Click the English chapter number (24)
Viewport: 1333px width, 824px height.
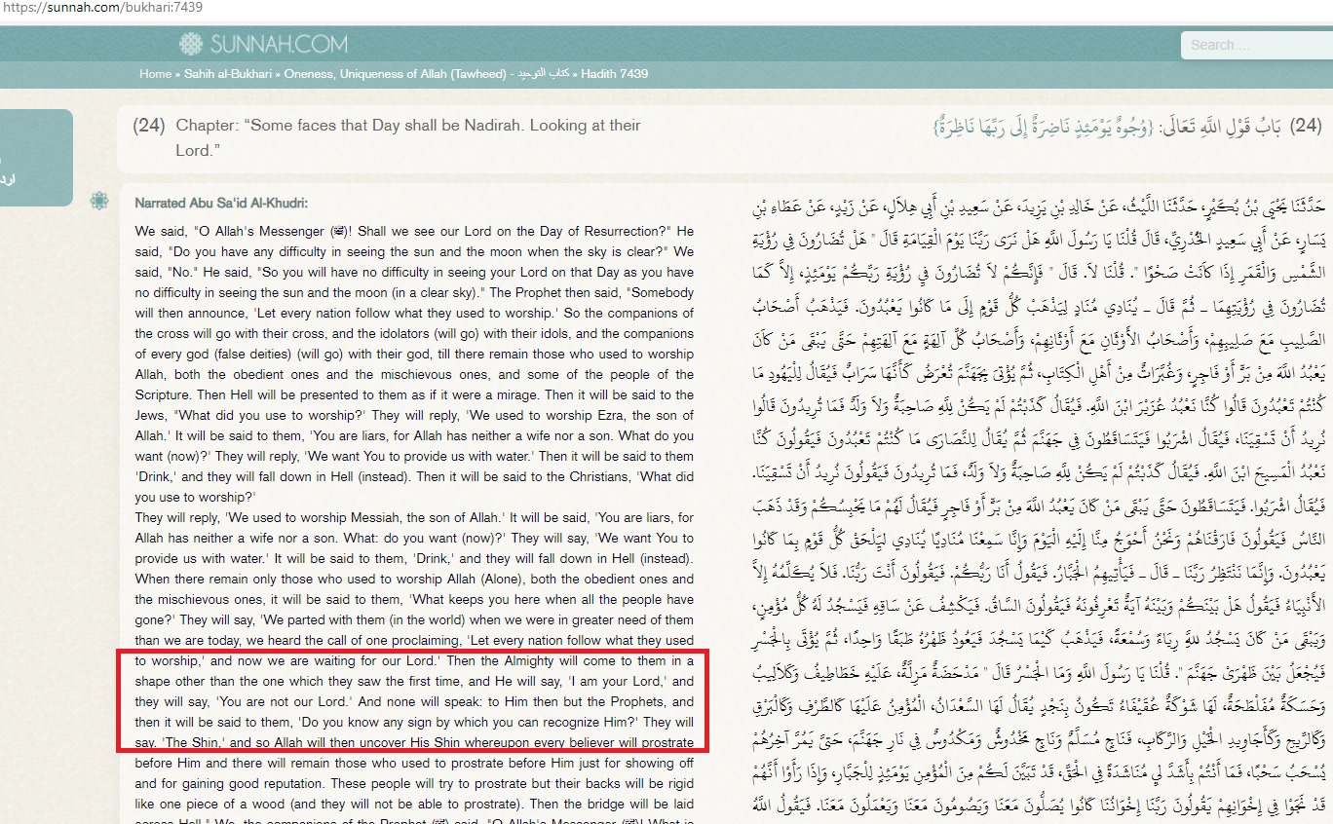(x=148, y=126)
